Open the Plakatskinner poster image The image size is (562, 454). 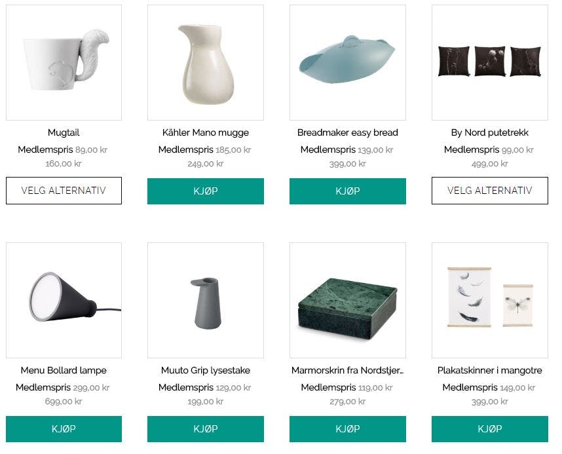pos(490,301)
